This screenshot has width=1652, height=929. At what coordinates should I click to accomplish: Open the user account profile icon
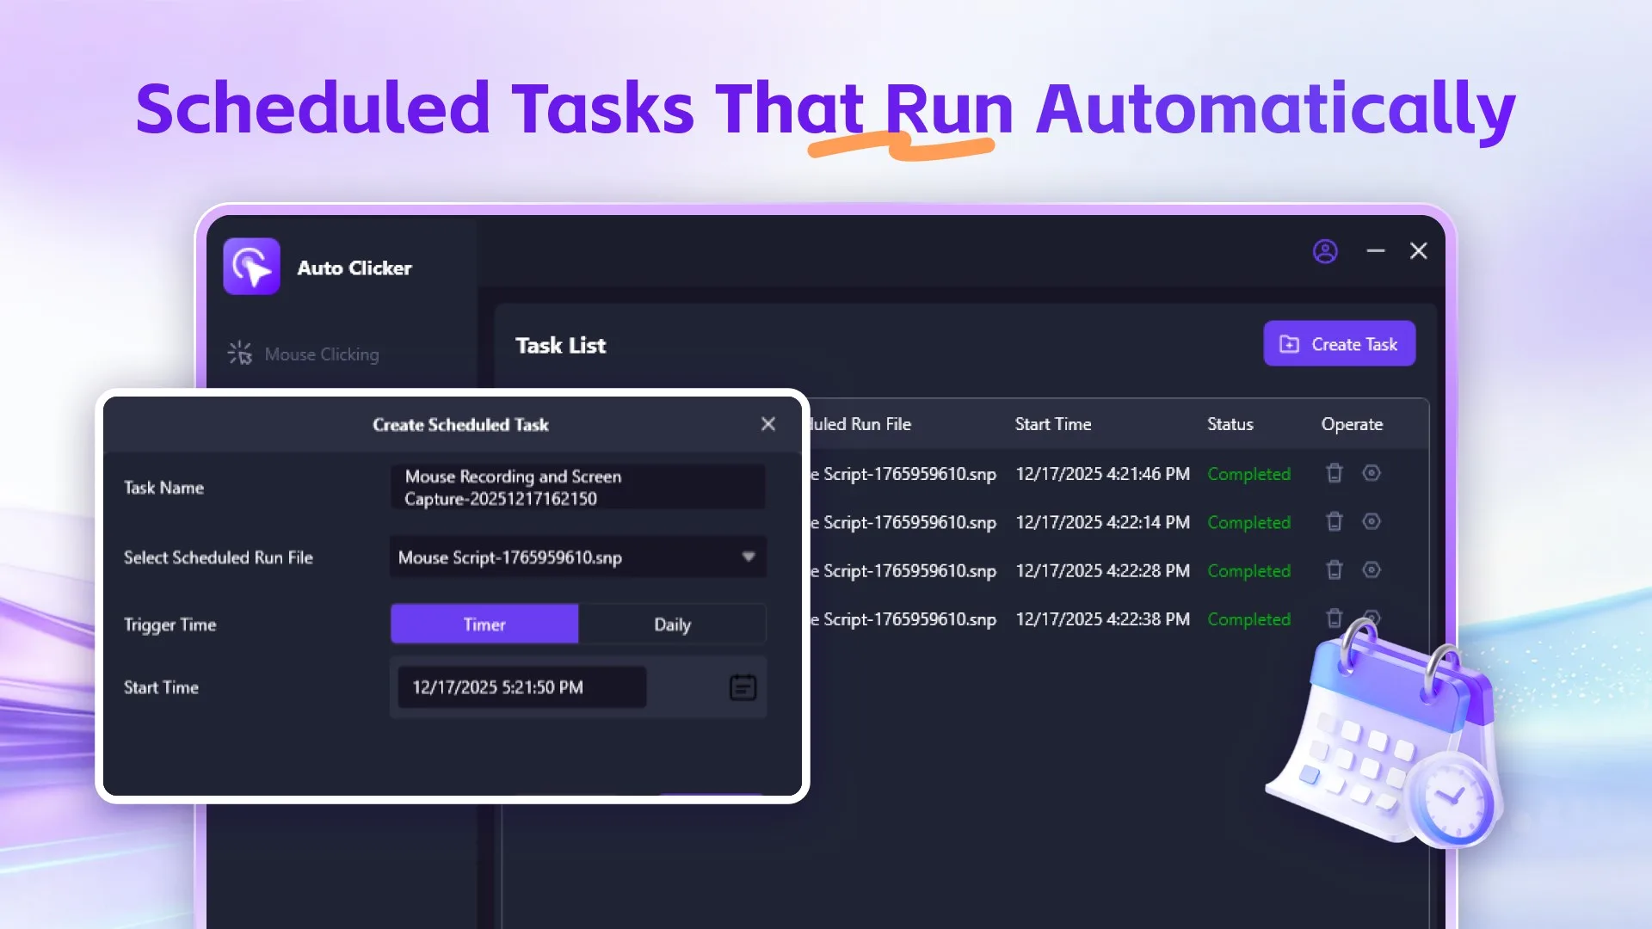[x=1325, y=251]
